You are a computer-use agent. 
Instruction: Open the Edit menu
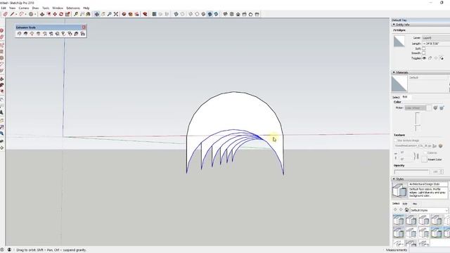tap(4, 8)
